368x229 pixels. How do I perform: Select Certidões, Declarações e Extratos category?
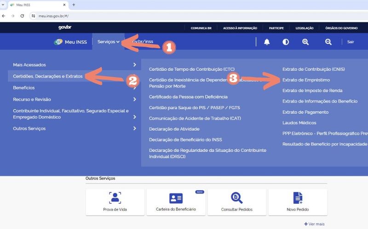[75, 76]
